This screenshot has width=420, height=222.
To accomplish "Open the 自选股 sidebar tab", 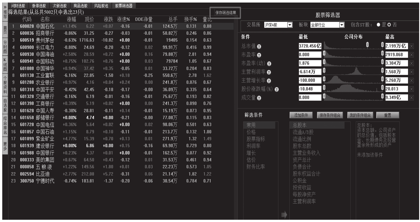I will (x=5, y=105).
